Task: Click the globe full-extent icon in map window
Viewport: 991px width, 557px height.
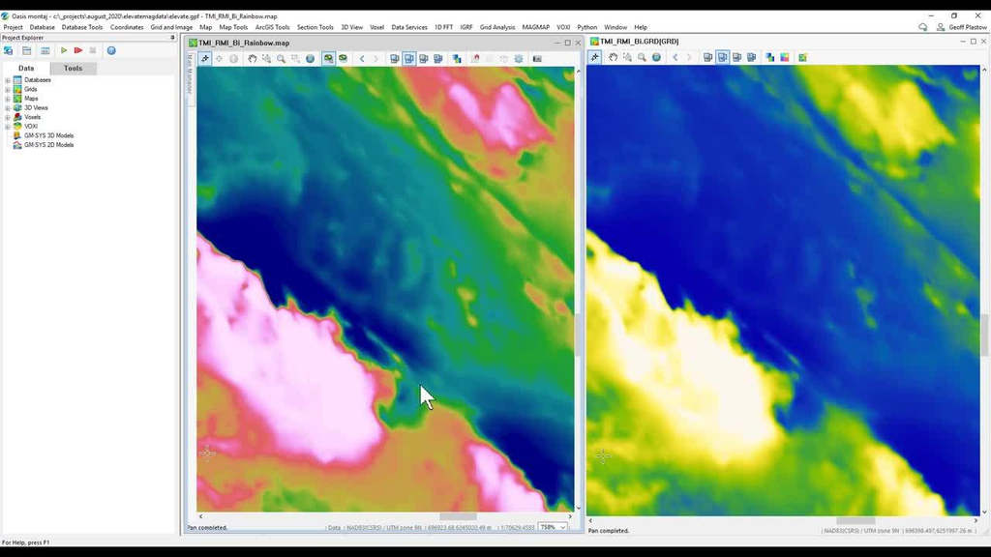Action: [311, 59]
